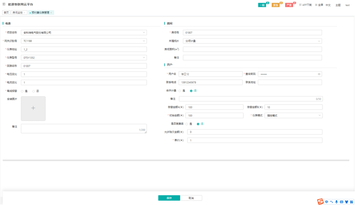
Task: Click the 房间面积 input field
Action: click(252, 49)
